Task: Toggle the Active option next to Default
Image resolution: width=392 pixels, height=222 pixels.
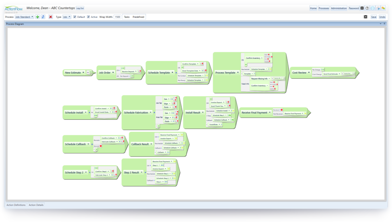Action: point(88,17)
